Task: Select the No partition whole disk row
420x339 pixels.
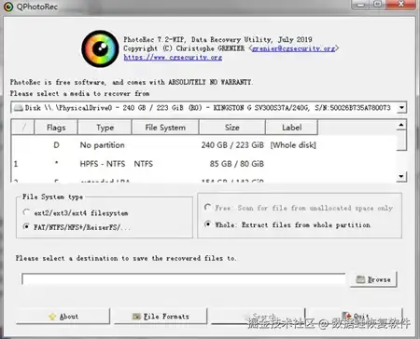Action: (203, 145)
